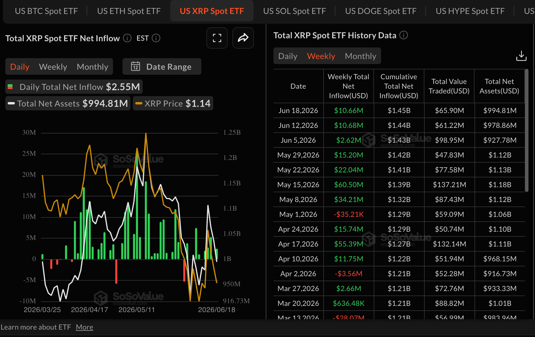Click the calendar icon in Date Range
Screen dimensions: 535x337
[x=136, y=66]
